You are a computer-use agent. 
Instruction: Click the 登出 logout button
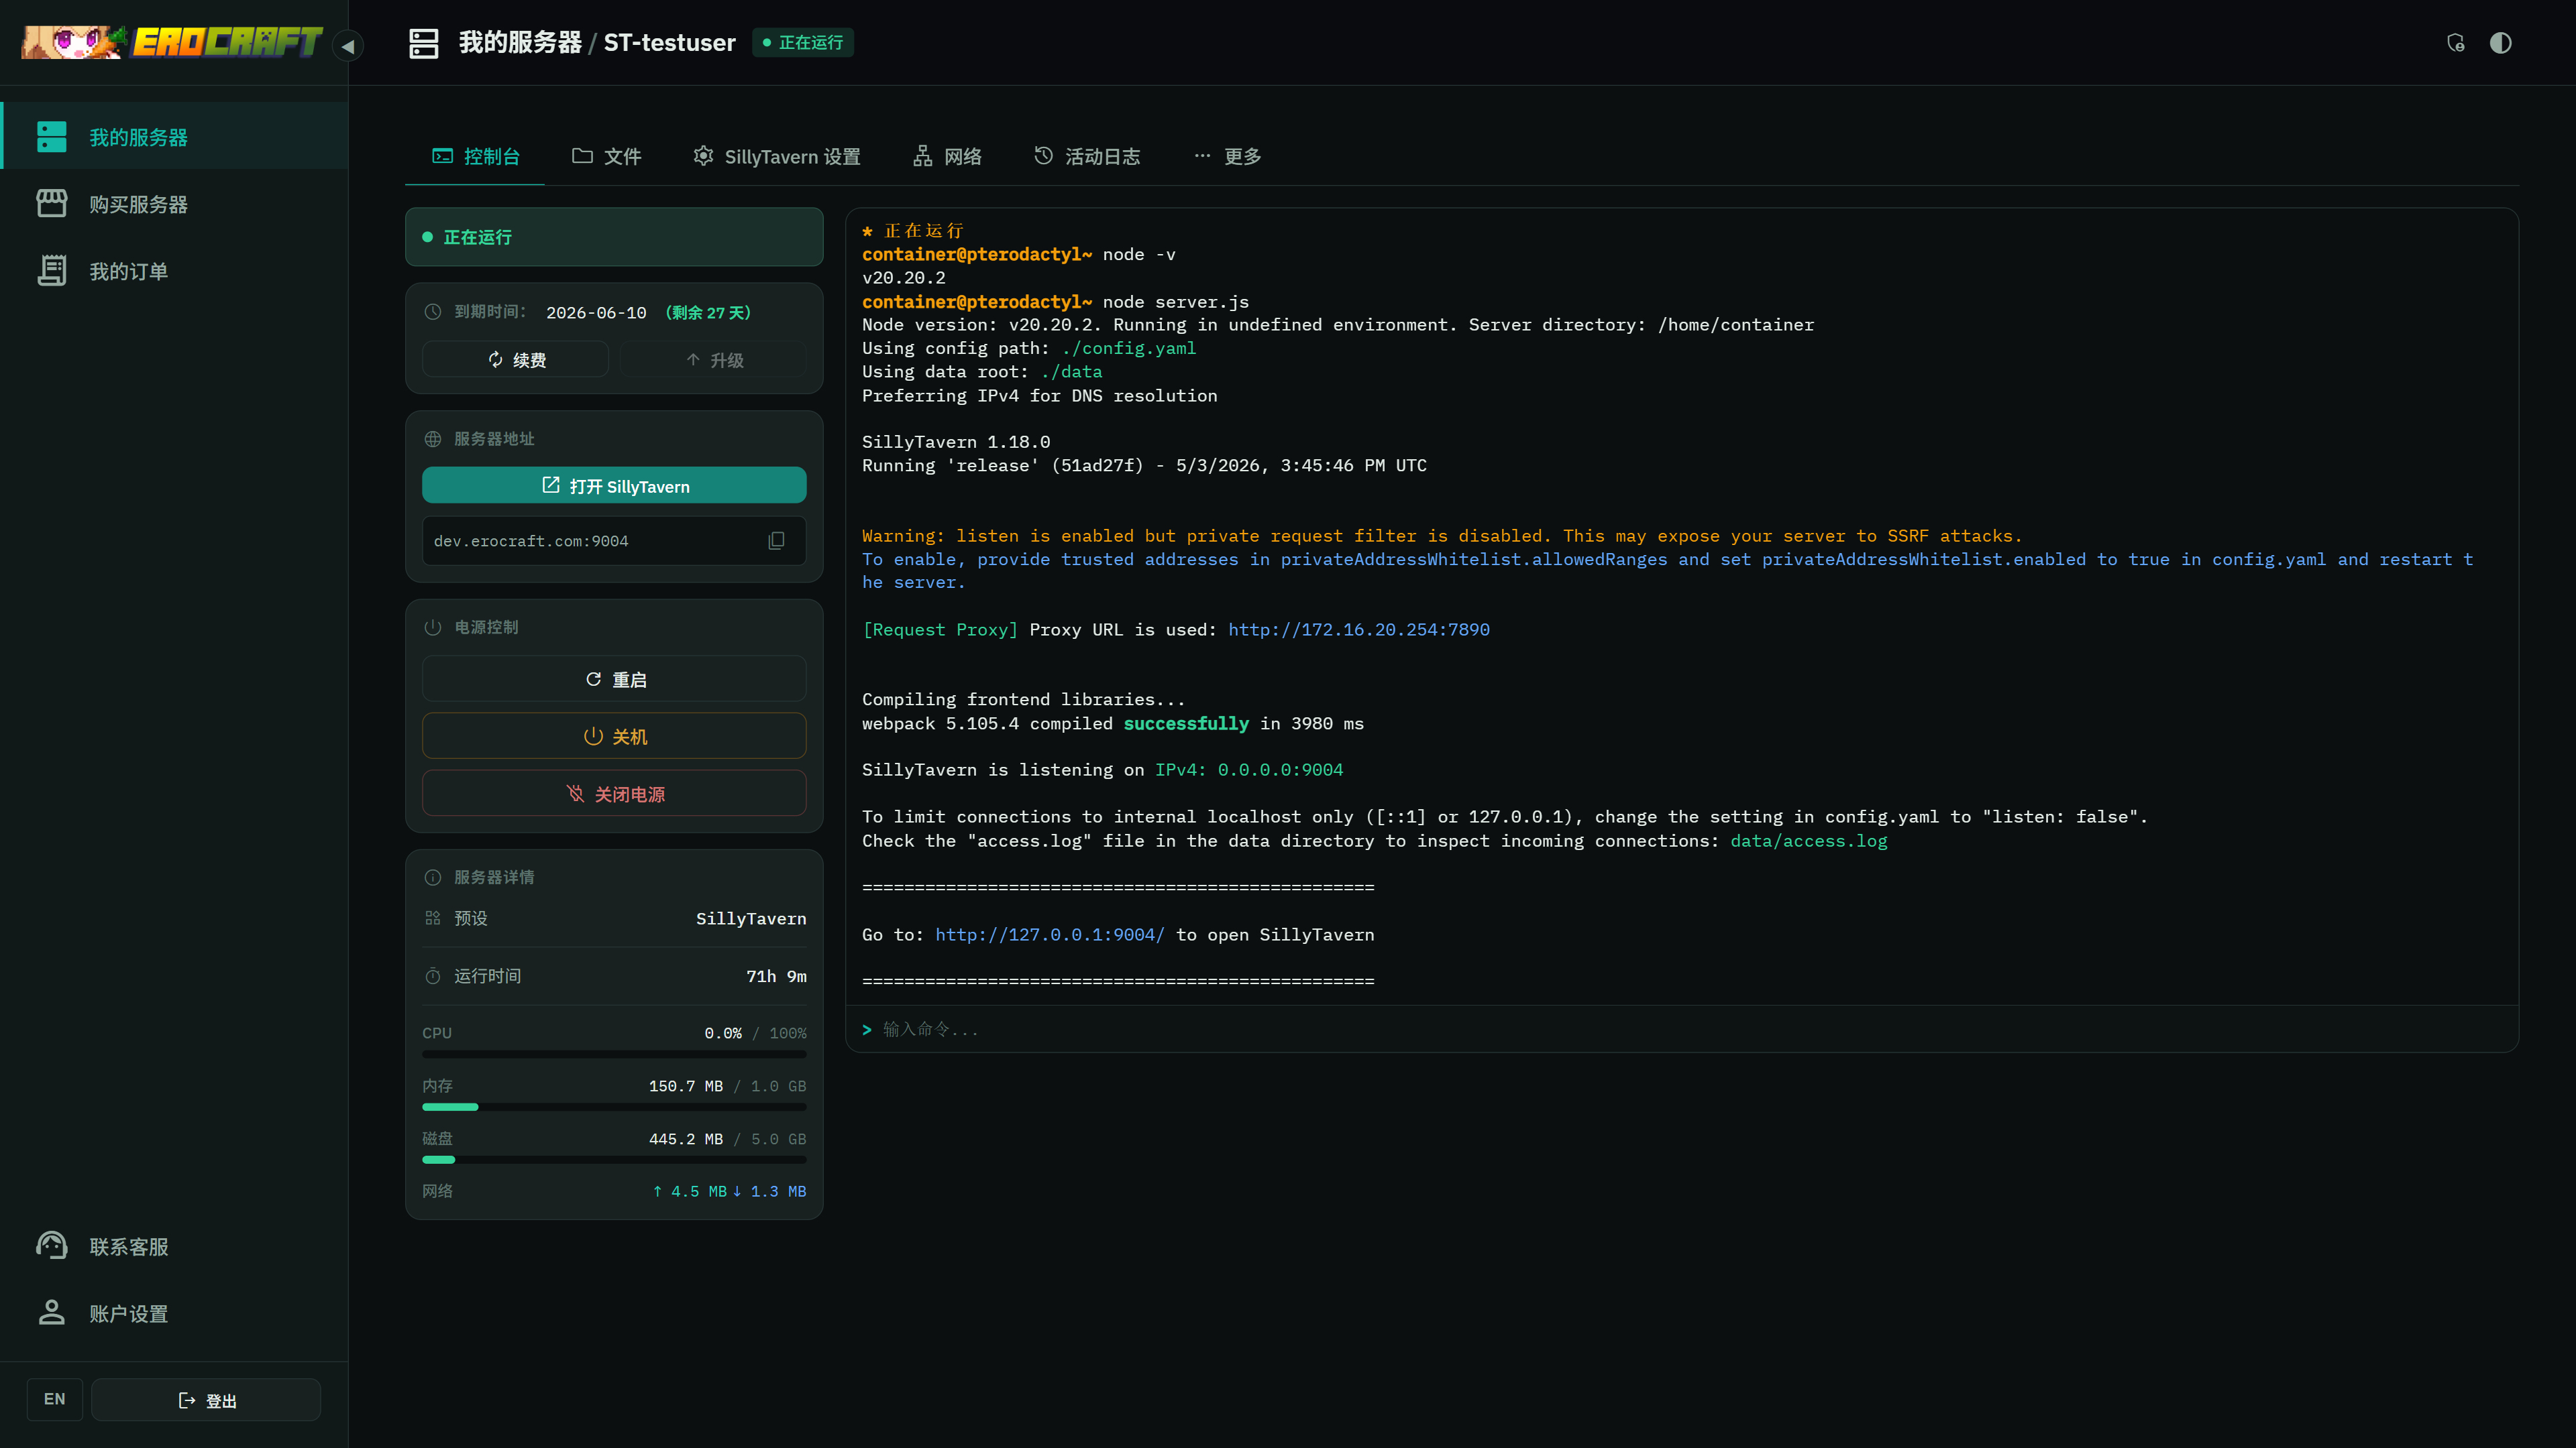[206, 1400]
